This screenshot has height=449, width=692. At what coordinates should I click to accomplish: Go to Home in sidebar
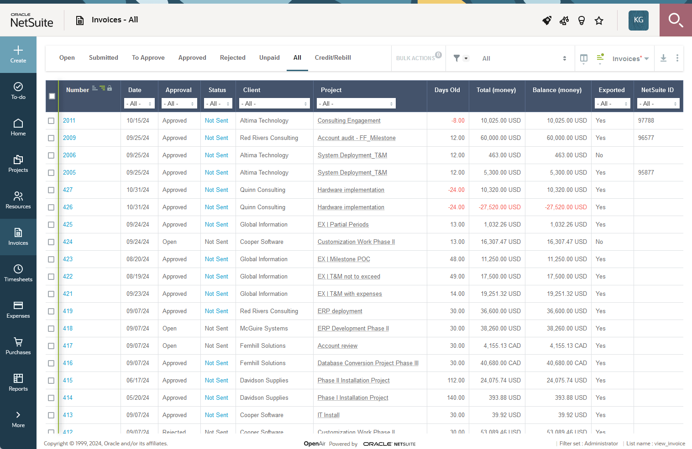(x=18, y=128)
